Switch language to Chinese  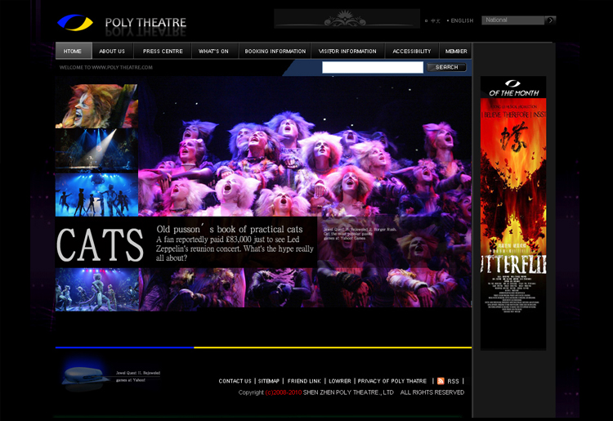tap(435, 20)
